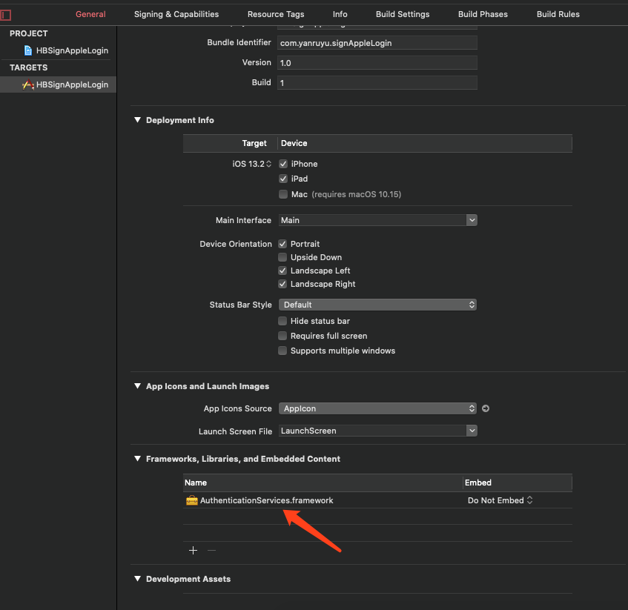
Task: Click the Main Interface text field
Action: (372, 220)
